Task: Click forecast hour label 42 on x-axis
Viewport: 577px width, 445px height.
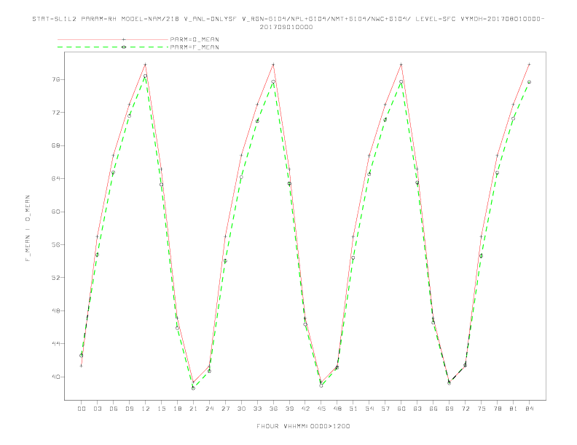Action: click(x=305, y=409)
